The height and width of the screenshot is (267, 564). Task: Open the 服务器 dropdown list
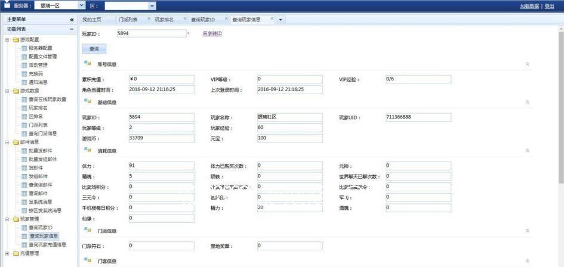pyautogui.click(x=81, y=5)
